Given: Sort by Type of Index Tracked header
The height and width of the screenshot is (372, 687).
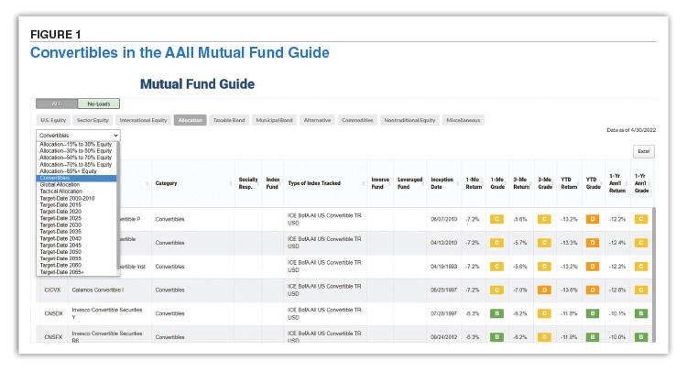Looking at the screenshot, I should tap(325, 183).
